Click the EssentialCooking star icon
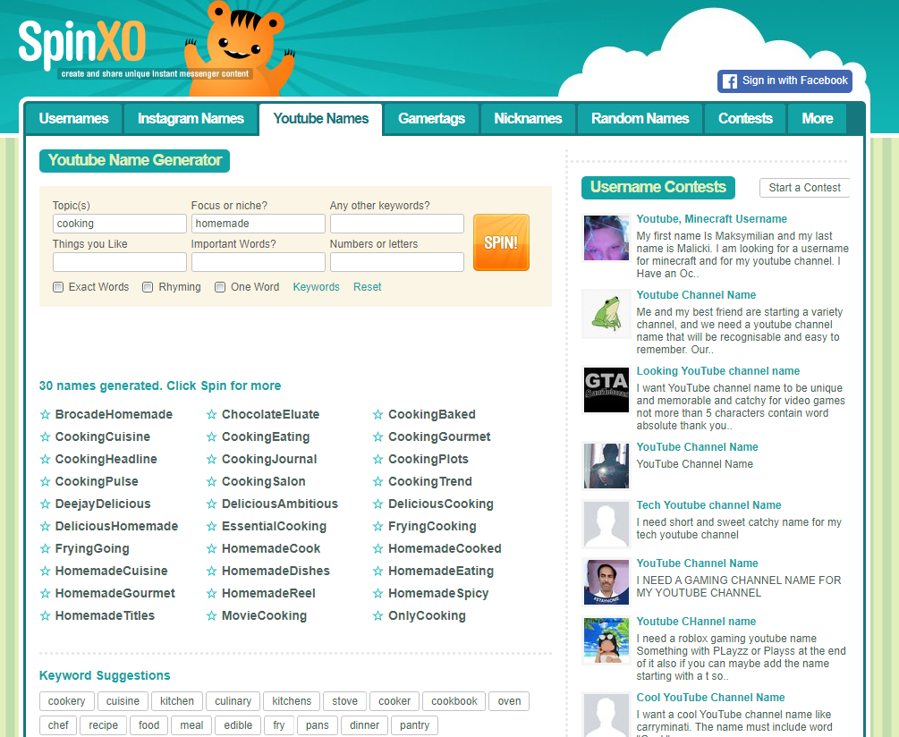The width and height of the screenshot is (899, 737). coord(212,526)
